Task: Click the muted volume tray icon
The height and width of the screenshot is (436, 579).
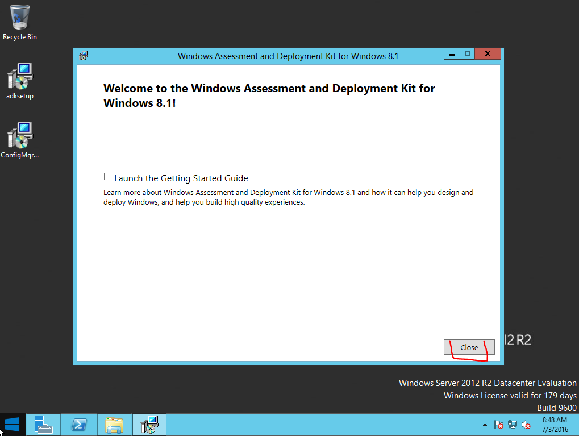Action: (x=526, y=425)
